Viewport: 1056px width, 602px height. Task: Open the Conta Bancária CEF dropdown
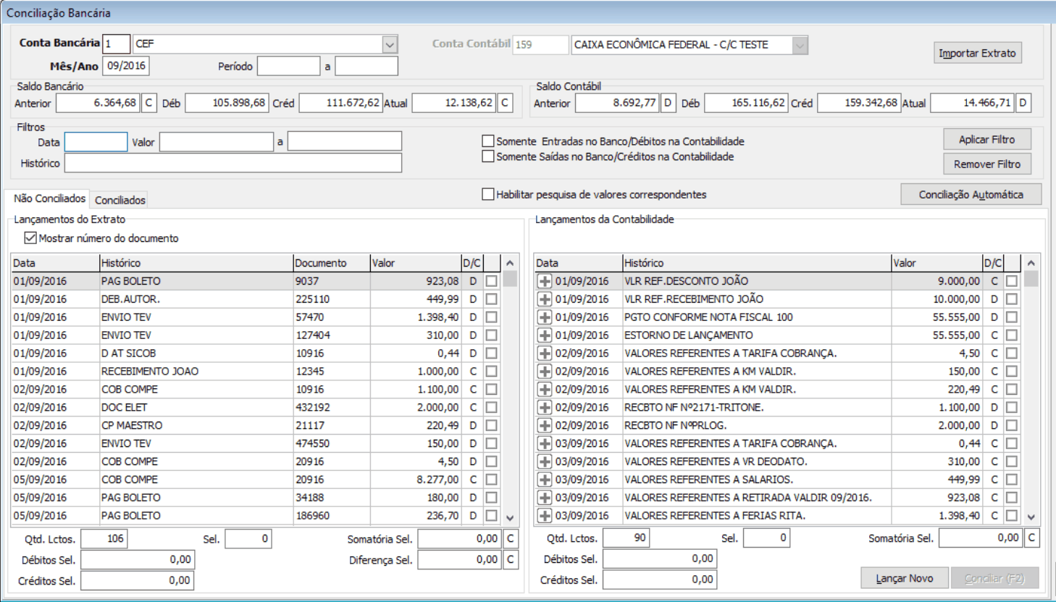pos(390,44)
